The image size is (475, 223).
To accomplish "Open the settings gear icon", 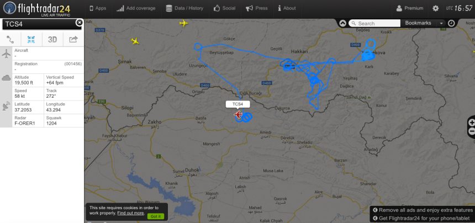I will (435, 8).
